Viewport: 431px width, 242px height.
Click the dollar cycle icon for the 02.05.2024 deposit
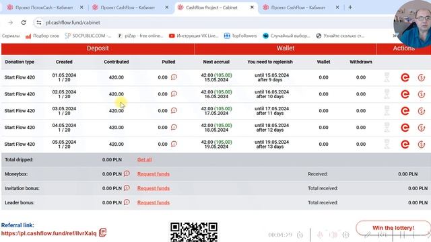(422, 94)
